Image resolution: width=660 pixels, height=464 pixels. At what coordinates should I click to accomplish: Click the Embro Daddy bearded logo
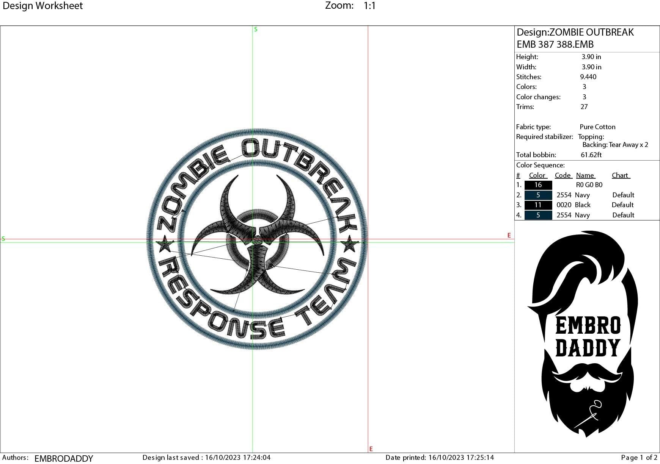point(583,334)
